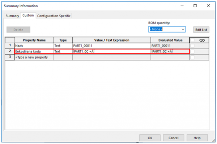Select the Enkodirana koda property name cell
This screenshot has height=144, width=217.
34,51
